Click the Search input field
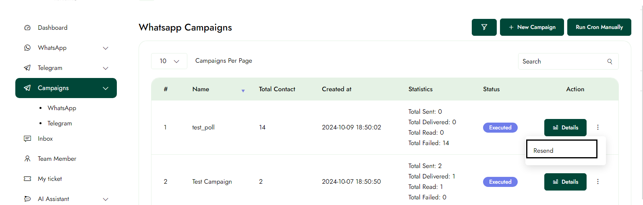 [x=562, y=61]
